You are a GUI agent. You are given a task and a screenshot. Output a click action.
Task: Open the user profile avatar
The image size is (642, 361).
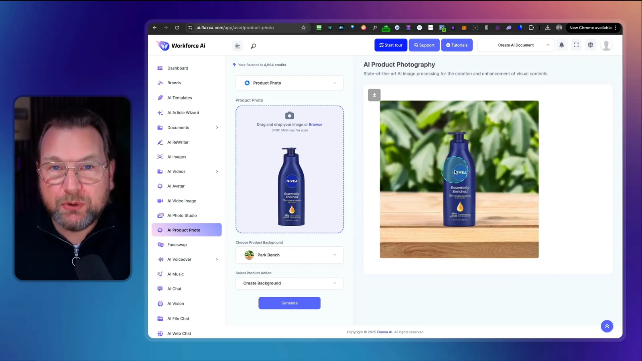click(x=606, y=45)
